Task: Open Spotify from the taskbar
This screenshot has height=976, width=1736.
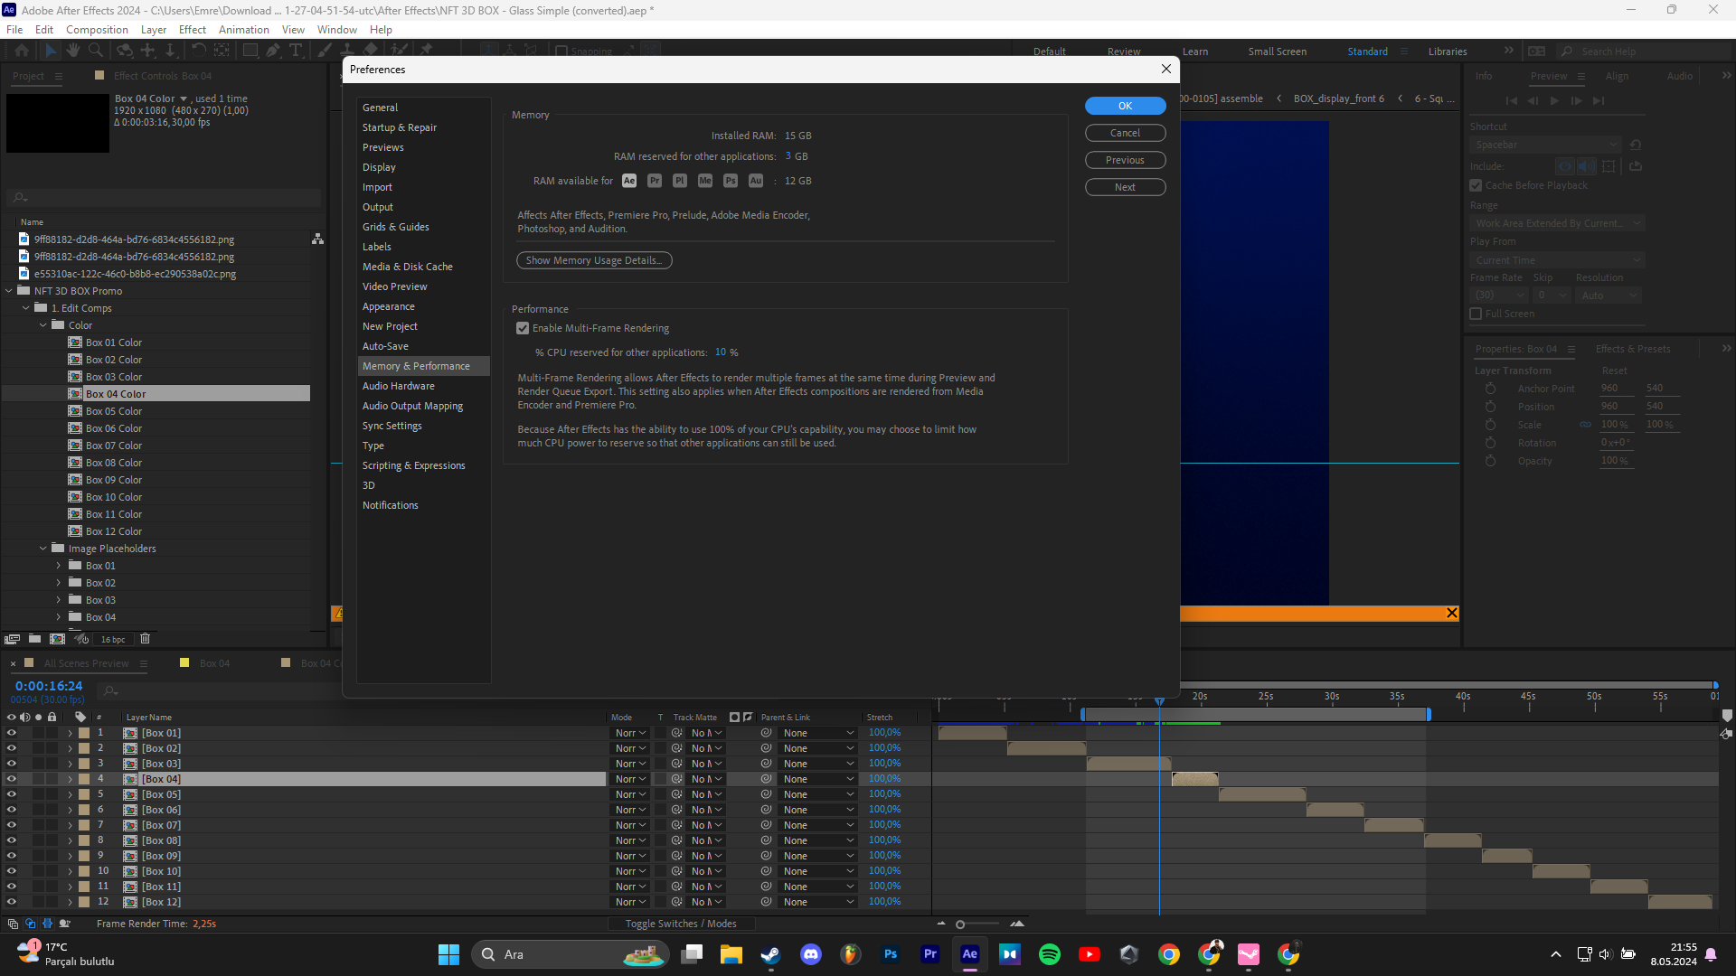Action: (1049, 954)
